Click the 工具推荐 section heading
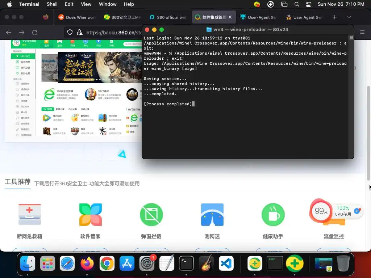The image size is (371, 278). (x=18, y=182)
